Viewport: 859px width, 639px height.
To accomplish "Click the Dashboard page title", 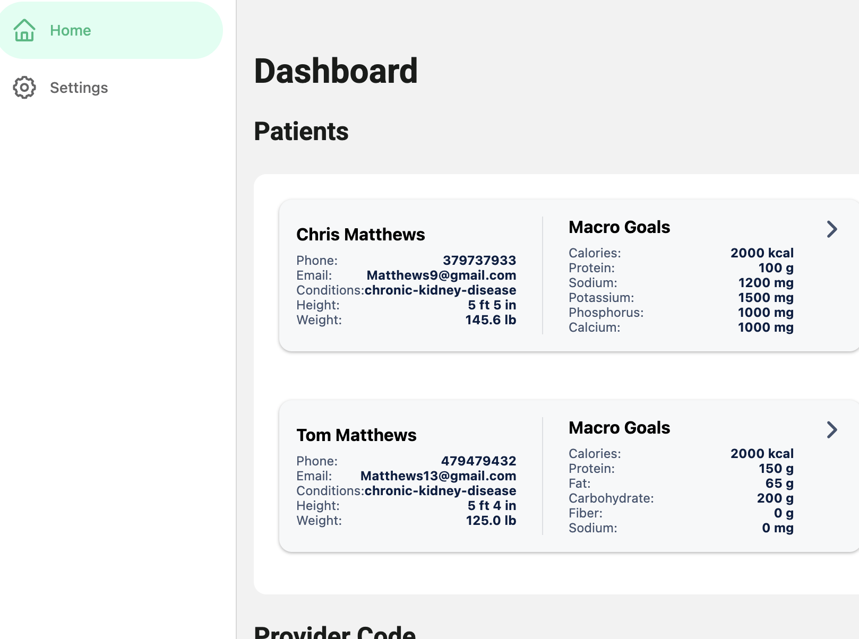I will click(x=336, y=71).
